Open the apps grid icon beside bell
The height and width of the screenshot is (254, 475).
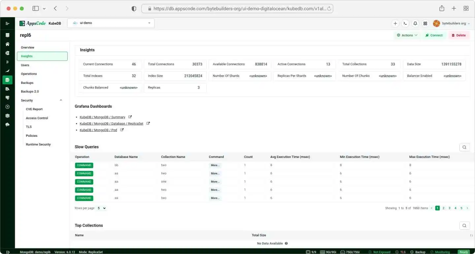pyautogui.click(x=425, y=23)
